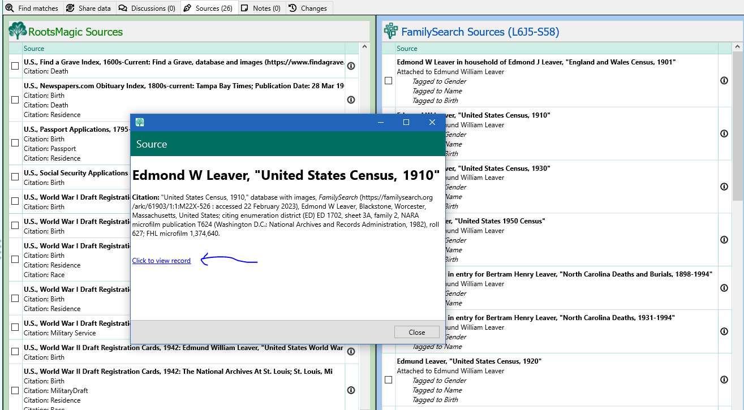Screen dimensions: 744x410
Task: Click the FamilySearch tree logo icon
Action: click(x=390, y=31)
